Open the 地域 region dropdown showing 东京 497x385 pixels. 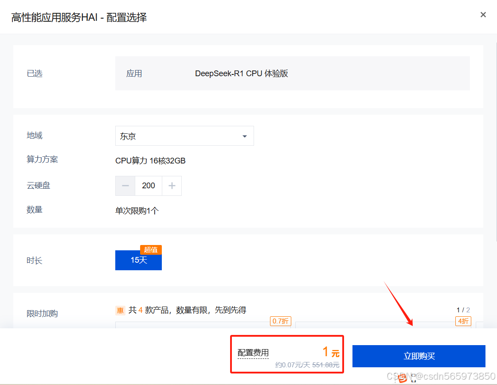point(184,136)
